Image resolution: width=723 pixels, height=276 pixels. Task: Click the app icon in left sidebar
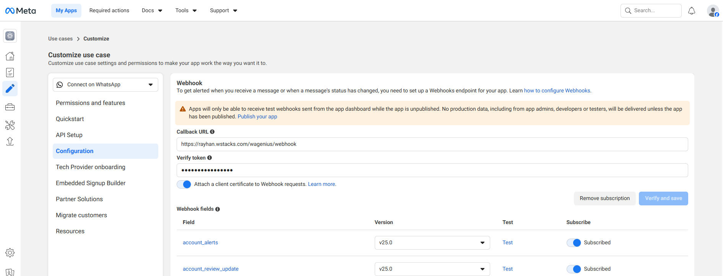pyautogui.click(x=10, y=36)
